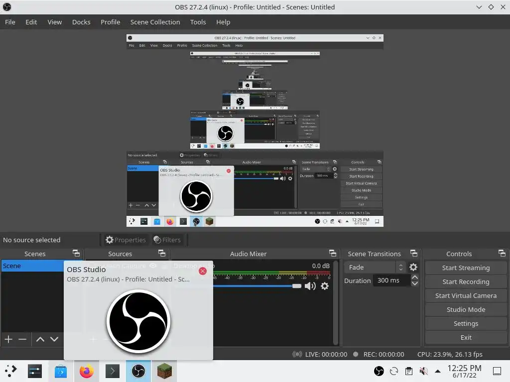The height and width of the screenshot is (382, 510).
Task: Click the OBS Studio window thumbnail preview
Action: click(138, 321)
